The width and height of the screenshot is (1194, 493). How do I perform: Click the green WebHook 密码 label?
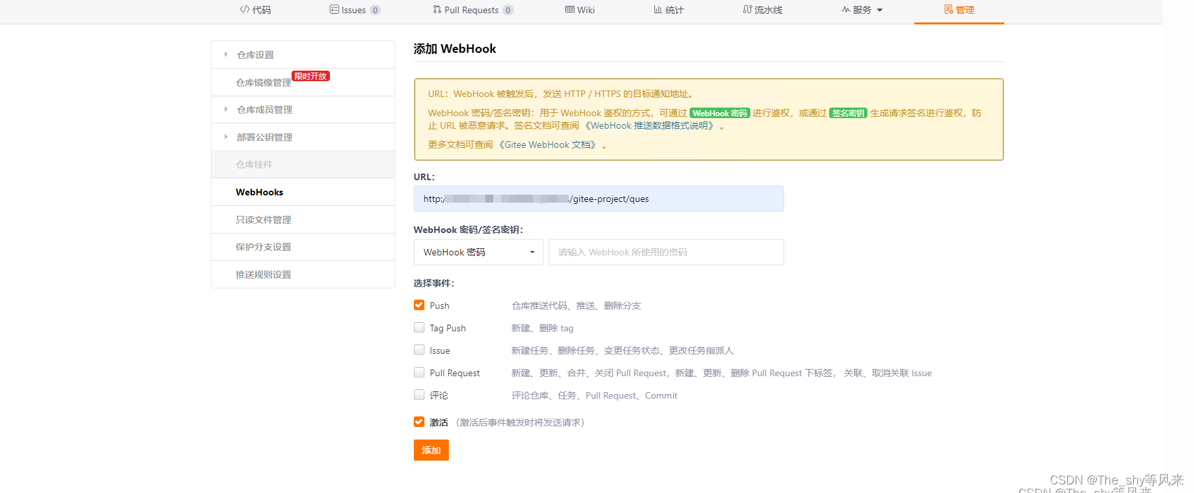click(719, 114)
